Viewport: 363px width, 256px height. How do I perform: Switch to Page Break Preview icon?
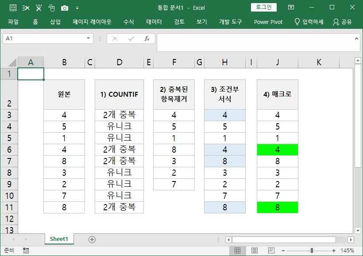click(271, 250)
